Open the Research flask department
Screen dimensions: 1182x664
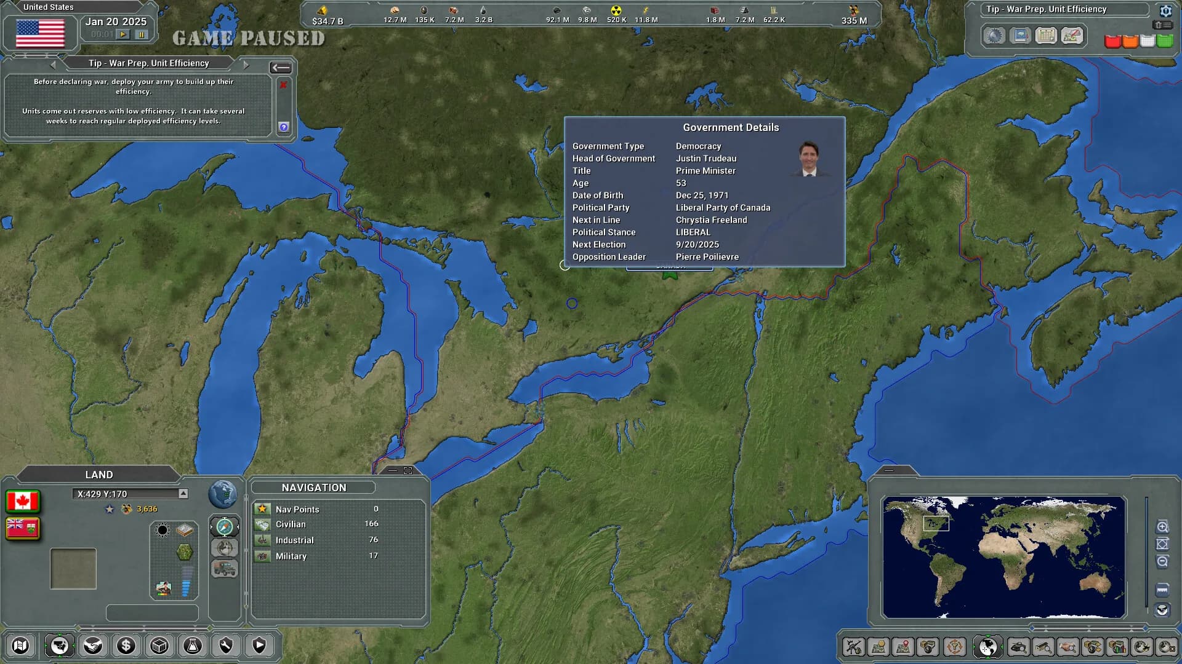pyautogui.click(x=193, y=646)
